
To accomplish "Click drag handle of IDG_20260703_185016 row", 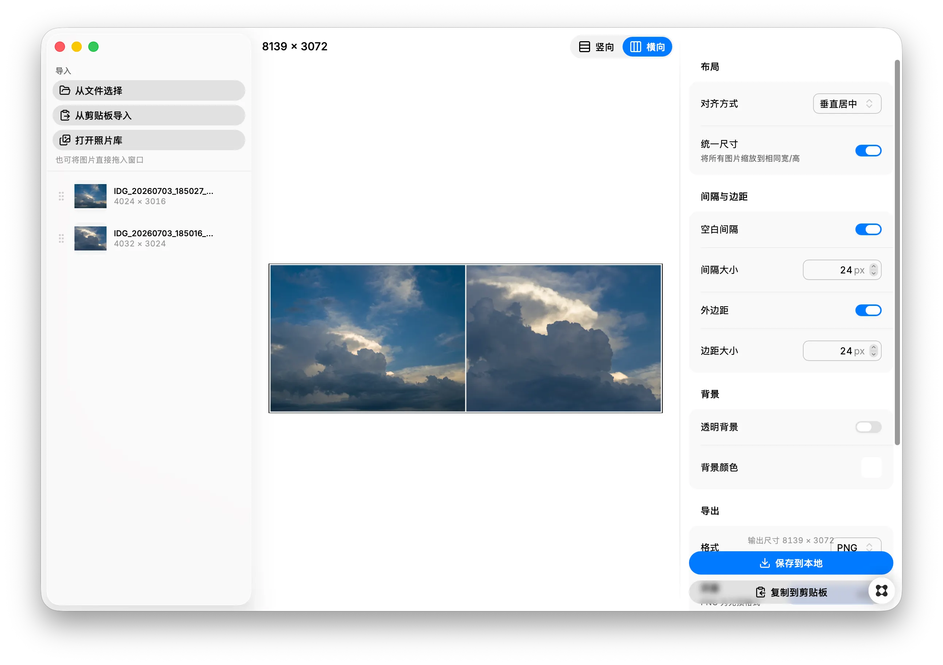I will [61, 238].
